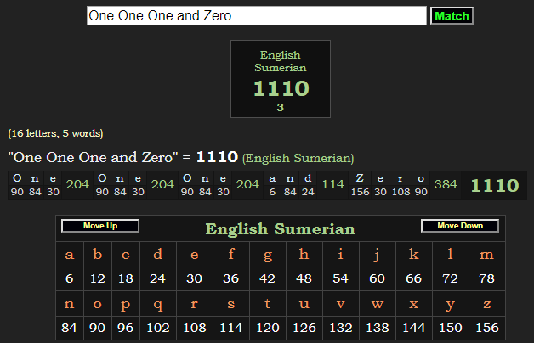Click the English Sumerian result box at top
534x343 pixels.
pyautogui.click(x=281, y=78)
